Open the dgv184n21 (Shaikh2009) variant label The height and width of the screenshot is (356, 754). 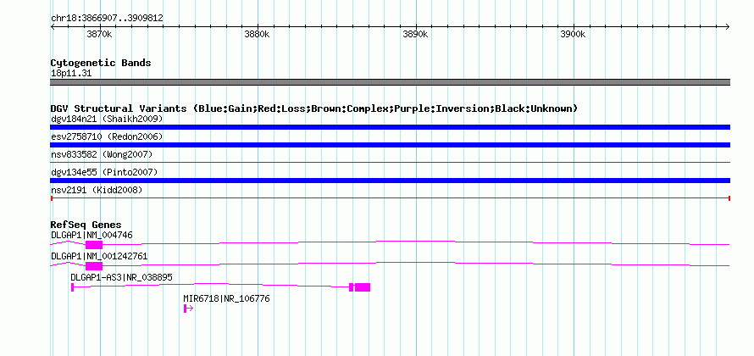pyautogui.click(x=107, y=119)
